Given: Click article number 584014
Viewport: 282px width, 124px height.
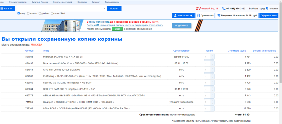Looking at the screenshot, I should click(x=29, y=70).
